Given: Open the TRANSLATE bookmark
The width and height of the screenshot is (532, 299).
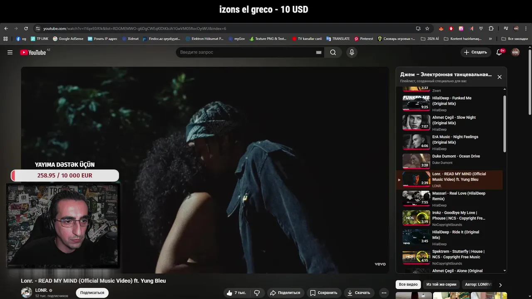Looking at the screenshot, I should (x=338, y=39).
